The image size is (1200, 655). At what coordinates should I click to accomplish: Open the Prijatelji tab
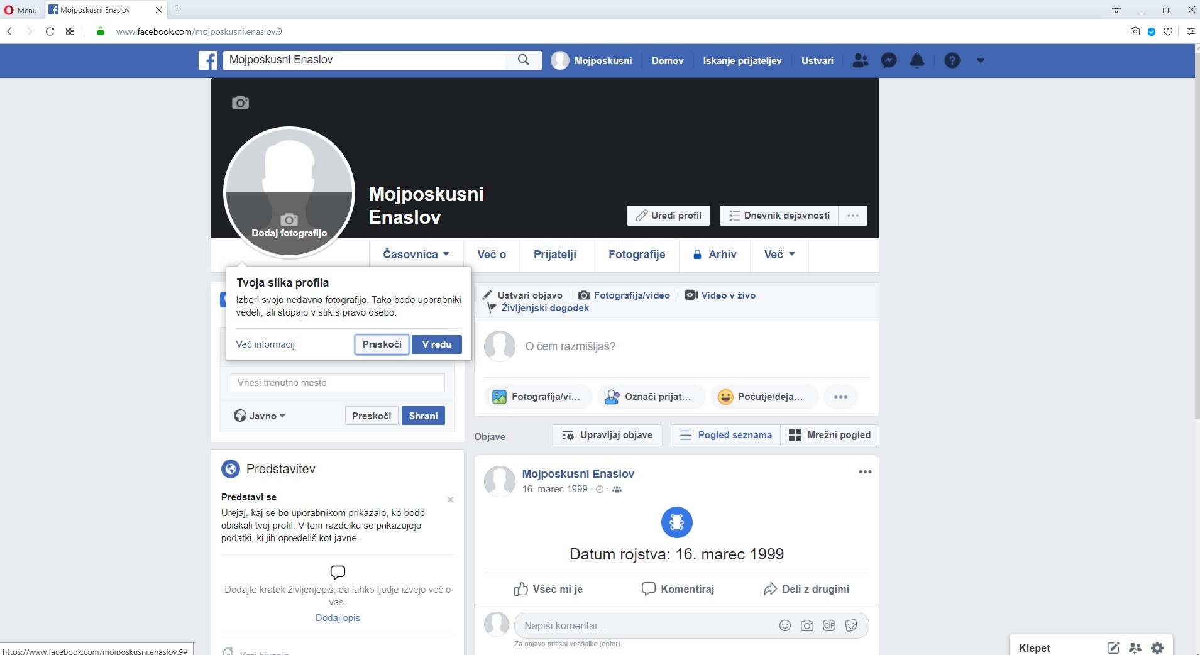pyautogui.click(x=554, y=255)
